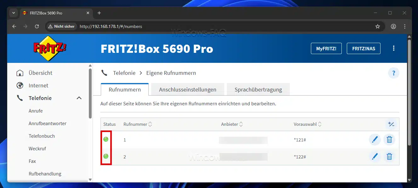Reload the page in the browser
The height and width of the screenshot is (188, 418).
coord(37,26)
